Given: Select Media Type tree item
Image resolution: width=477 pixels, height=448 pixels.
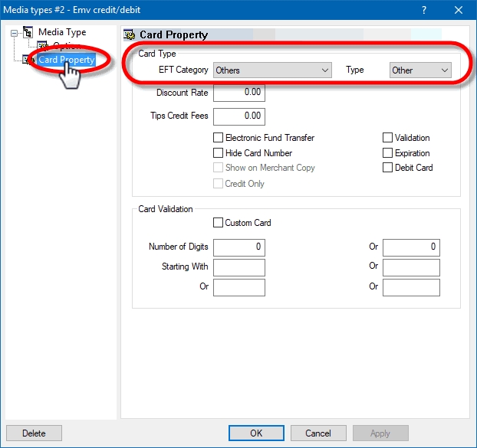Looking at the screenshot, I should point(62,33).
